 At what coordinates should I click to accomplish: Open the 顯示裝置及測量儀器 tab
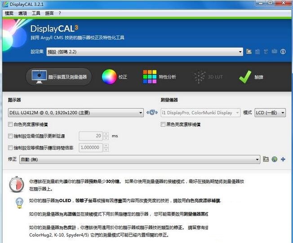58,77
